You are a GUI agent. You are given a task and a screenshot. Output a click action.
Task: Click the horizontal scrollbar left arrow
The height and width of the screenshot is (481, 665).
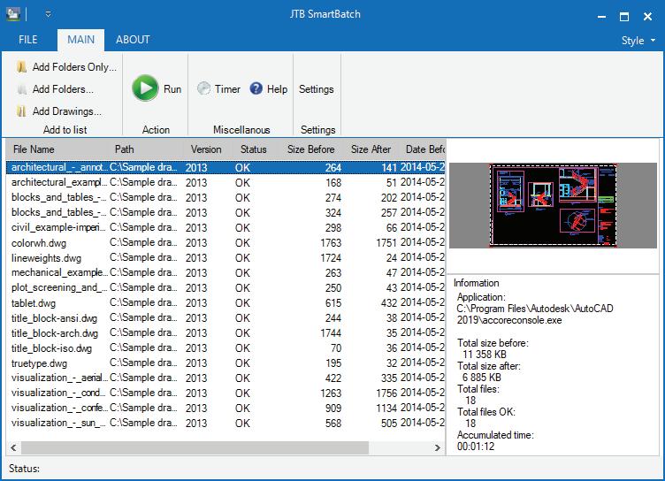coord(13,447)
